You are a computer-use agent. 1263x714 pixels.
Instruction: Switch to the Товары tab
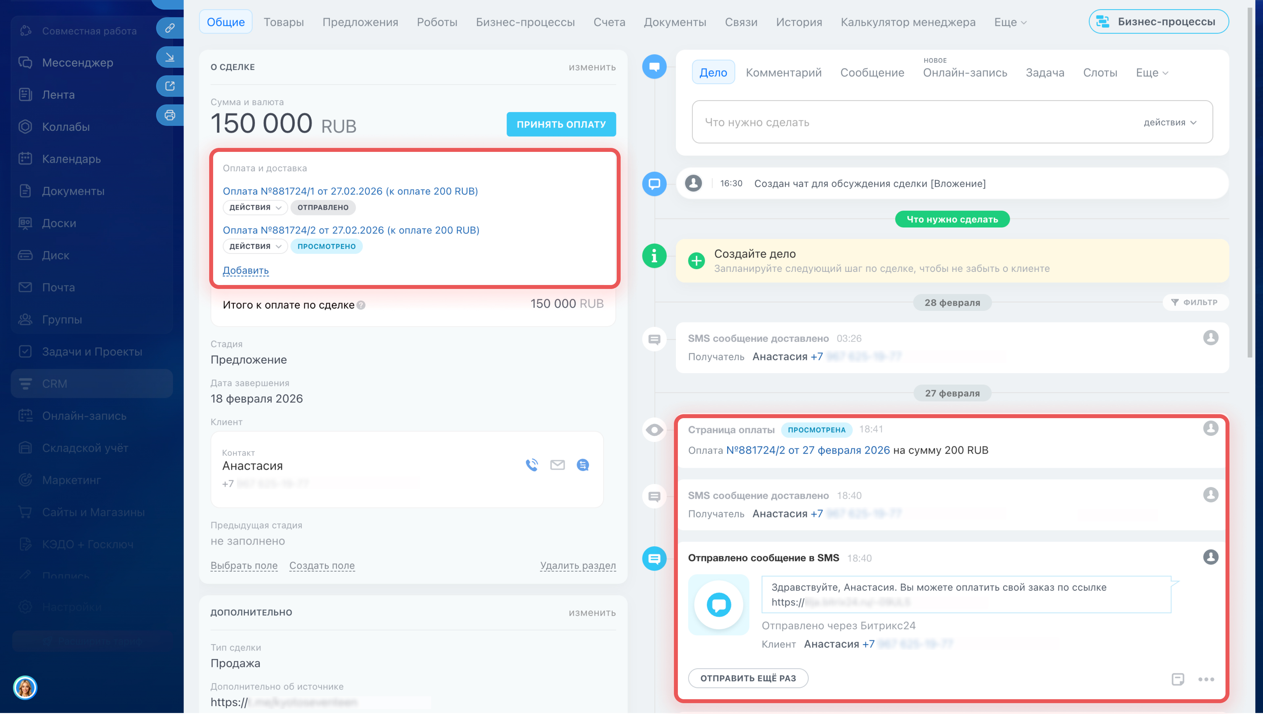tap(284, 22)
